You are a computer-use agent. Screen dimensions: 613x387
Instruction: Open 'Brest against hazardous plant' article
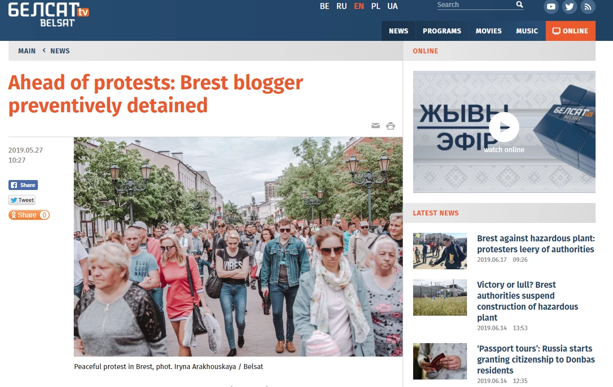click(x=536, y=244)
